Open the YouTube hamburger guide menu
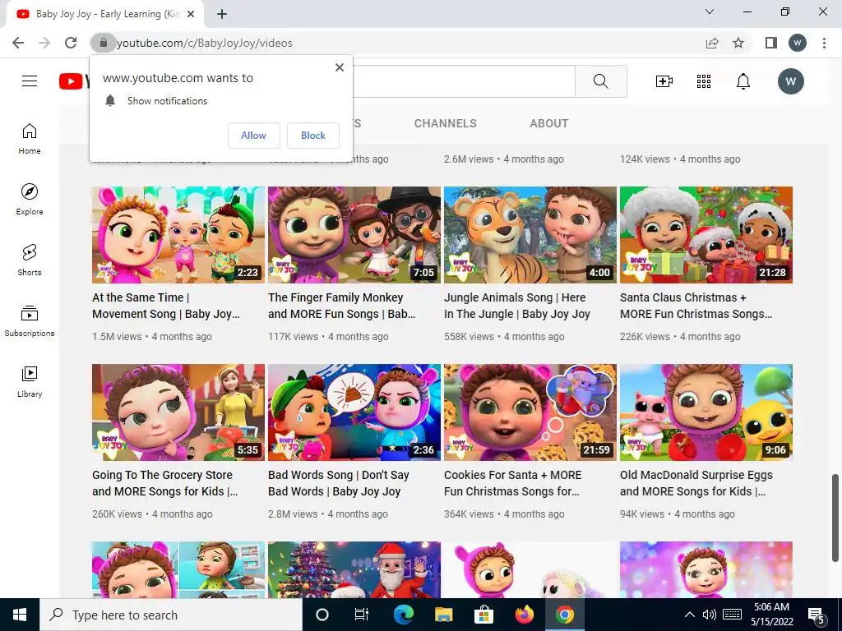 (30, 81)
